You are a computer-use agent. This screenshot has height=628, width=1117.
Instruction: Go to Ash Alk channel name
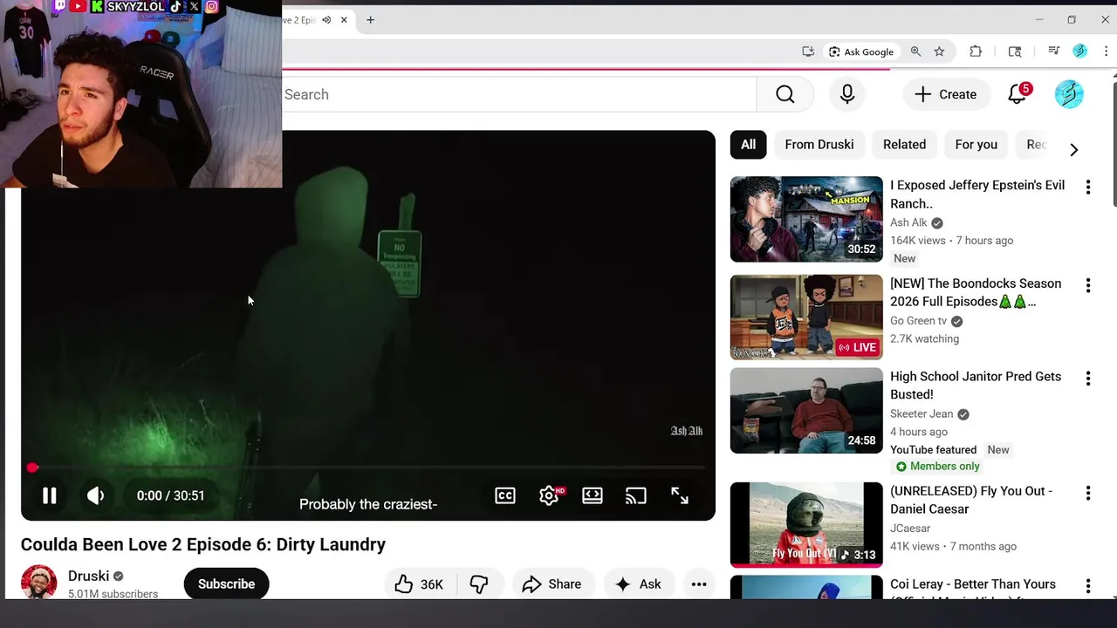908,222
